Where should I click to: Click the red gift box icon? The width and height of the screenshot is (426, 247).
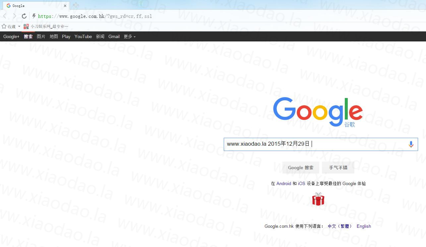(318, 199)
